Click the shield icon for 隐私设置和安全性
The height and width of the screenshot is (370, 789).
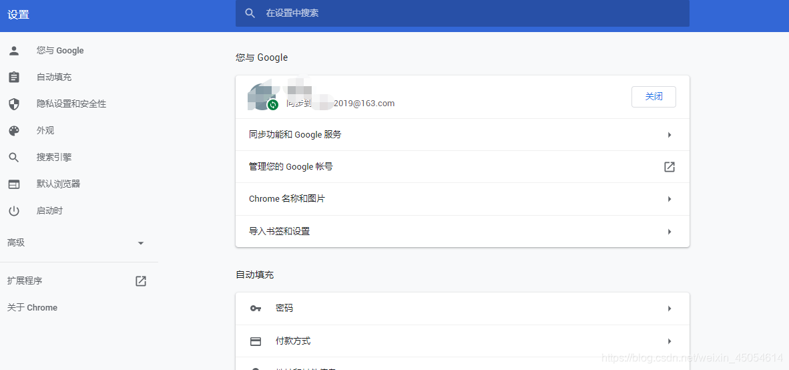point(14,104)
